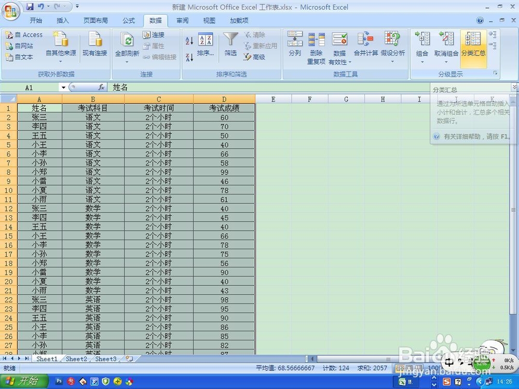Import data from 自网站
The height and width of the screenshot is (389, 519).
pos(19,46)
